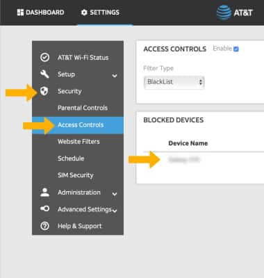
Task: Uncheck the Enable access controls checkbox
Action: click(236, 49)
